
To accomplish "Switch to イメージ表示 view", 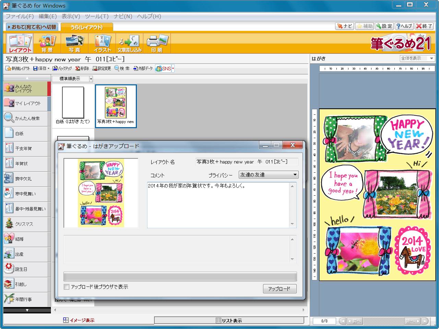I will [79, 320].
